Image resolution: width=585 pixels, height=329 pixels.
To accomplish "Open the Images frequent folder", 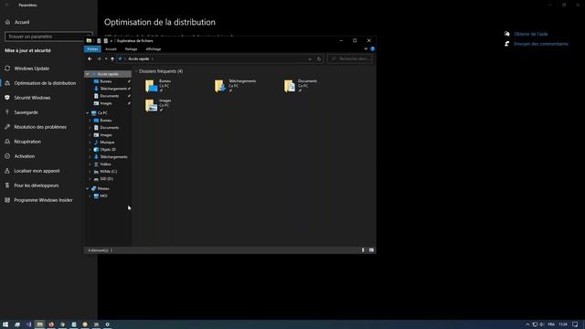I will (x=158, y=105).
